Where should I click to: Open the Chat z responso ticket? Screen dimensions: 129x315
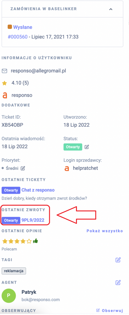click(38, 190)
